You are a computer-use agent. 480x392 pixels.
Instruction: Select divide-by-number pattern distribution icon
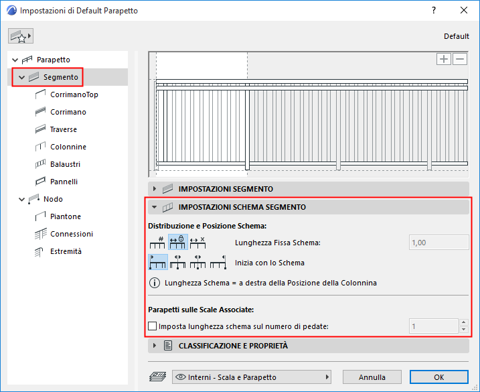157,243
